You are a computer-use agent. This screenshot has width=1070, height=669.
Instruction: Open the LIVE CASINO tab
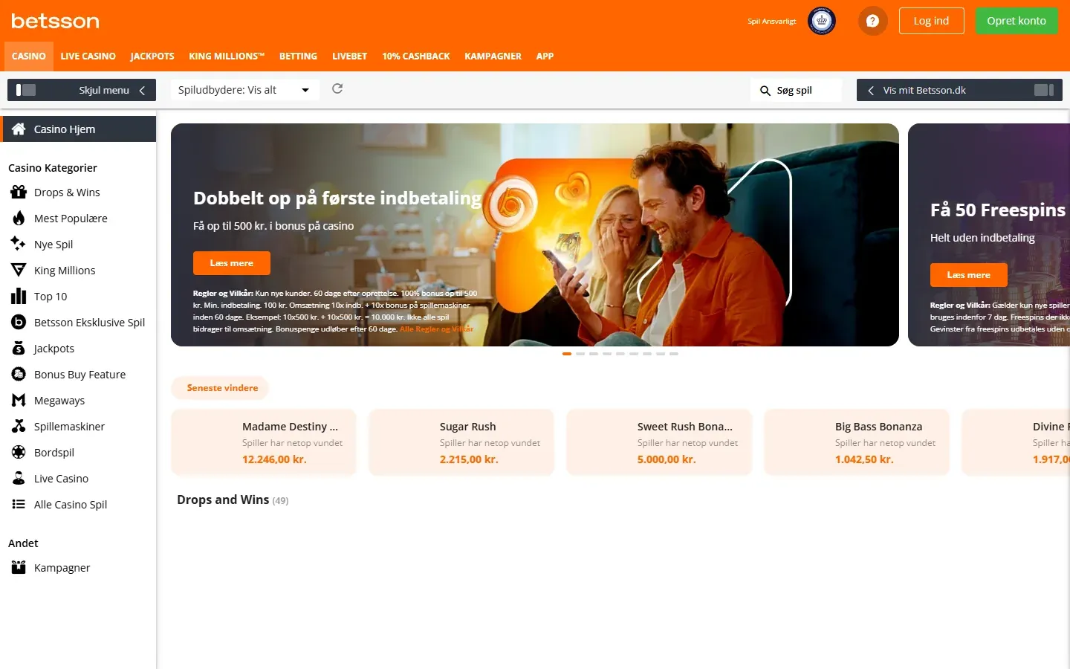click(x=88, y=56)
